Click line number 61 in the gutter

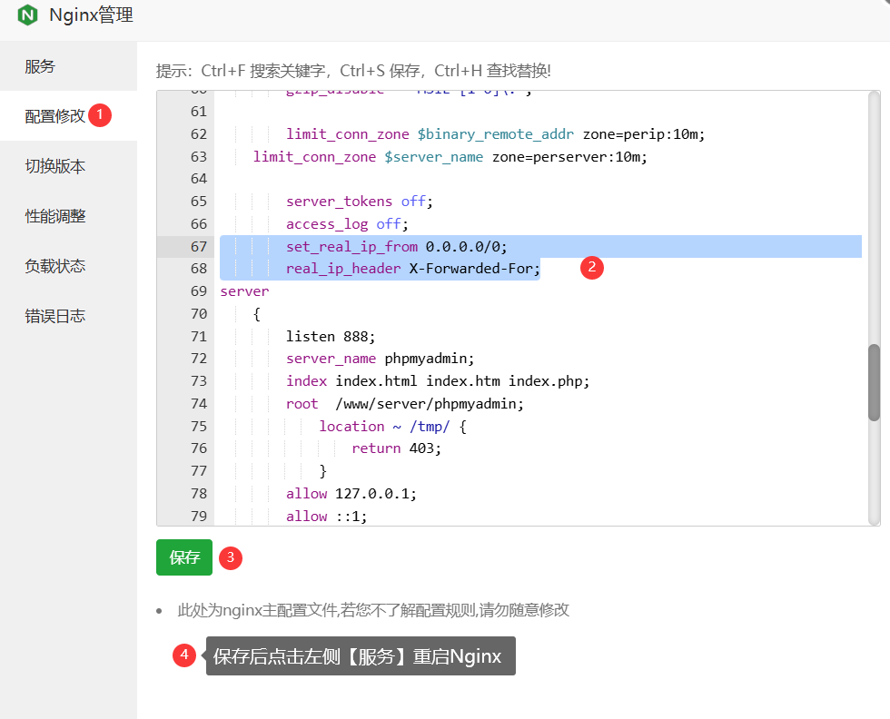pyautogui.click(x=199, y=112)
